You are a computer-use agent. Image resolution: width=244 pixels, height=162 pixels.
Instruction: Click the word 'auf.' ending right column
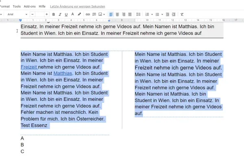139,113
